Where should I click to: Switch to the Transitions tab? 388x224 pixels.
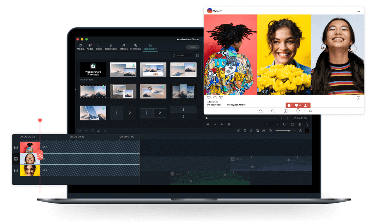click(111, 47)
